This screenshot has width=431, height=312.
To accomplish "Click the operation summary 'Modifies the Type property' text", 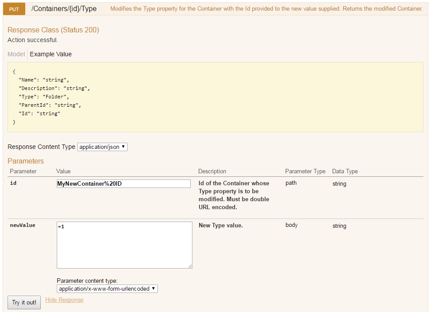I will pyautogui.click(x=266, y=9).
